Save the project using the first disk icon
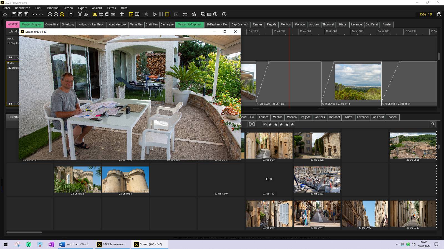The width and height of the screenshot is (444, 249). tap(14, 14)
